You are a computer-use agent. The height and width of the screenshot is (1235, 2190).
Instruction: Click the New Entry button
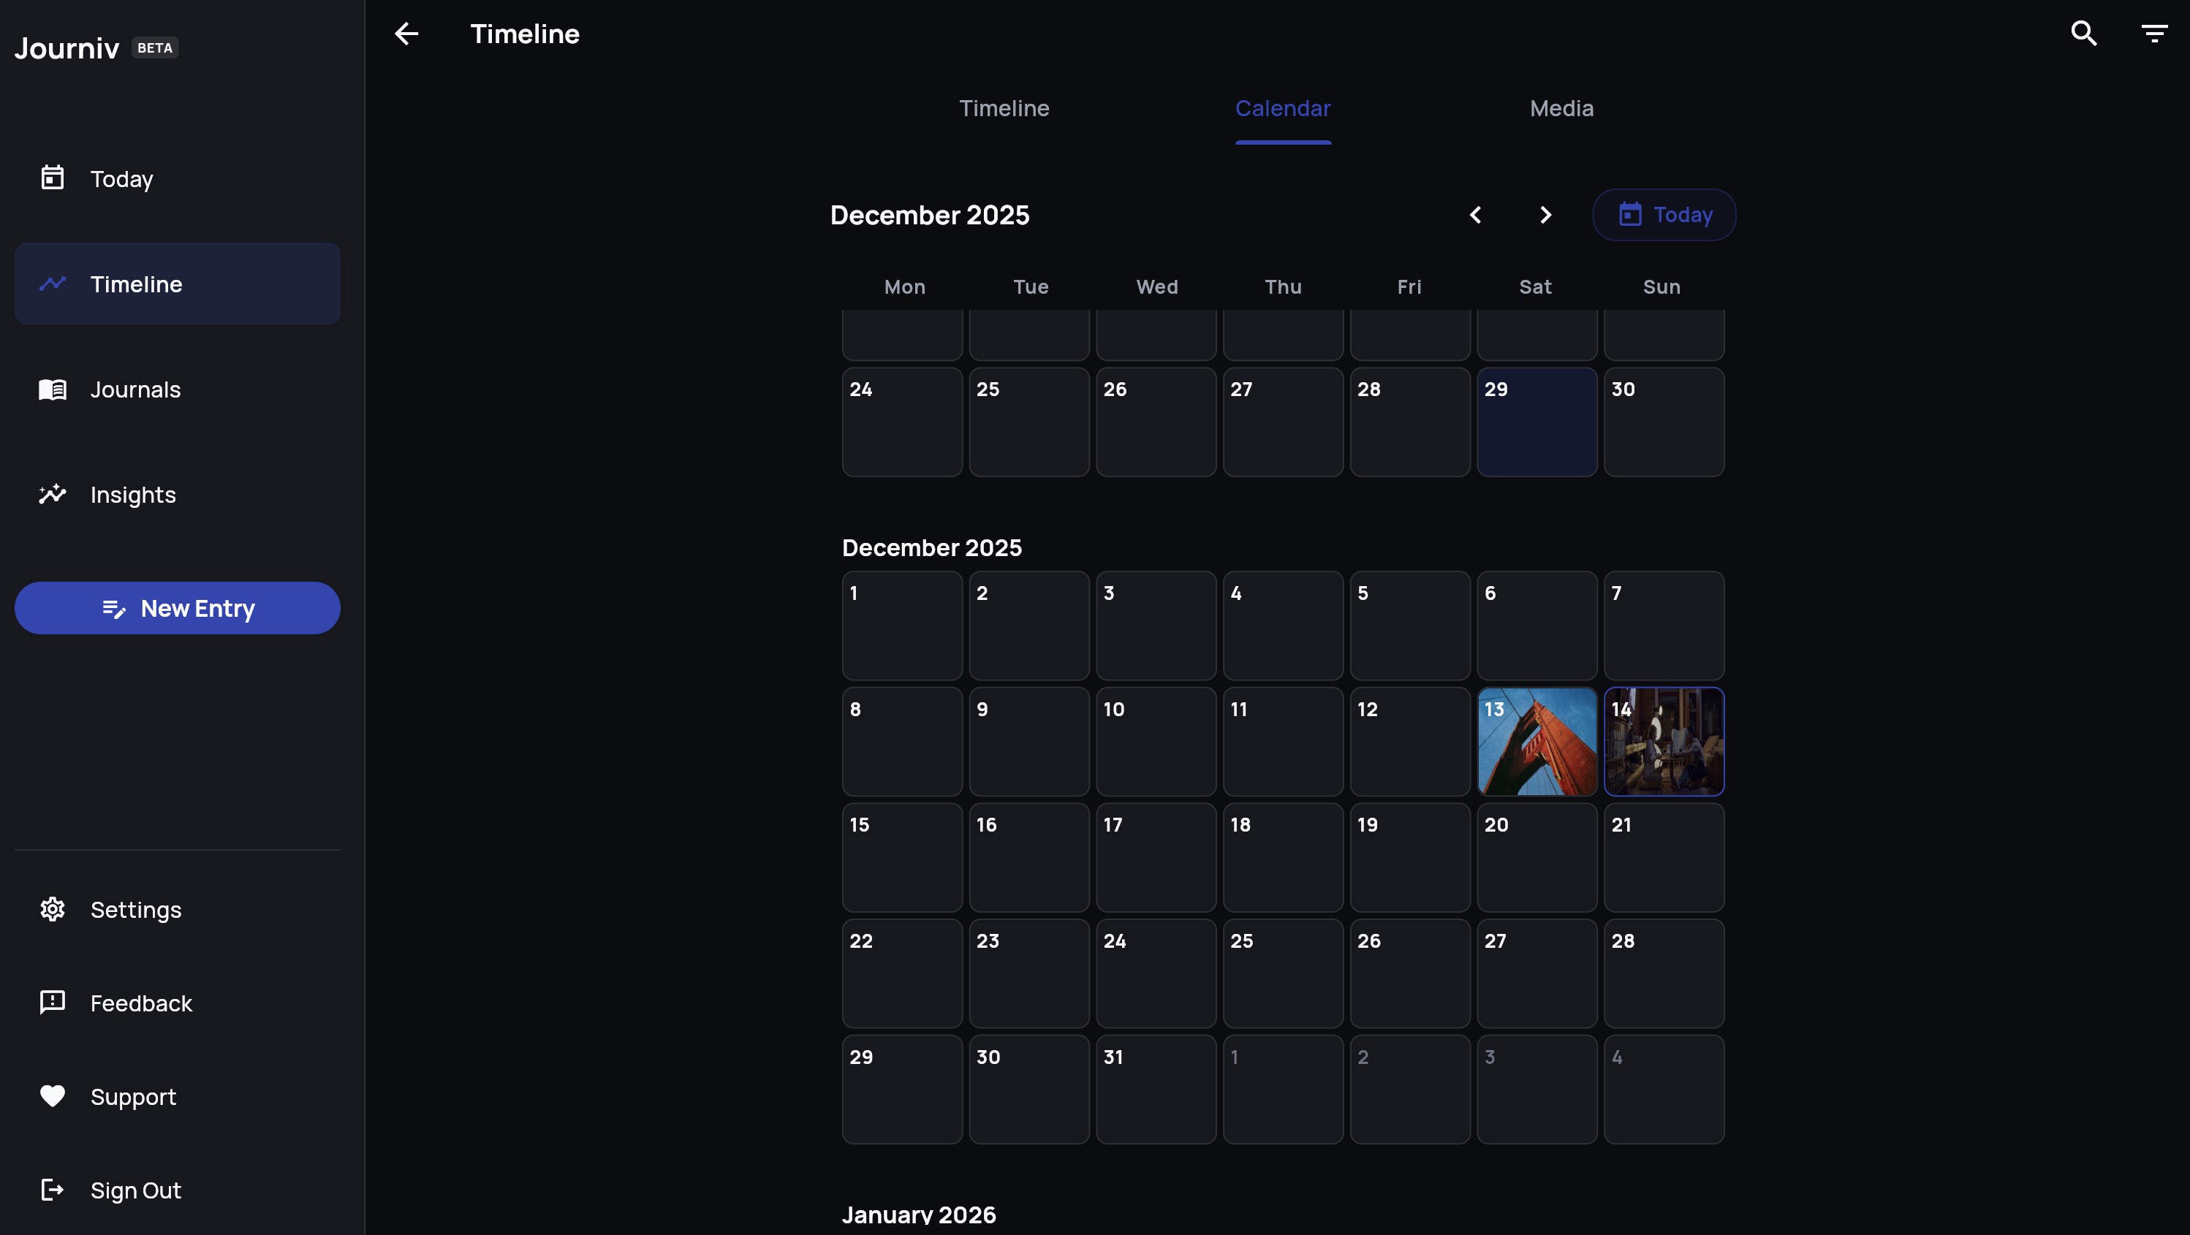click(177, 608)
